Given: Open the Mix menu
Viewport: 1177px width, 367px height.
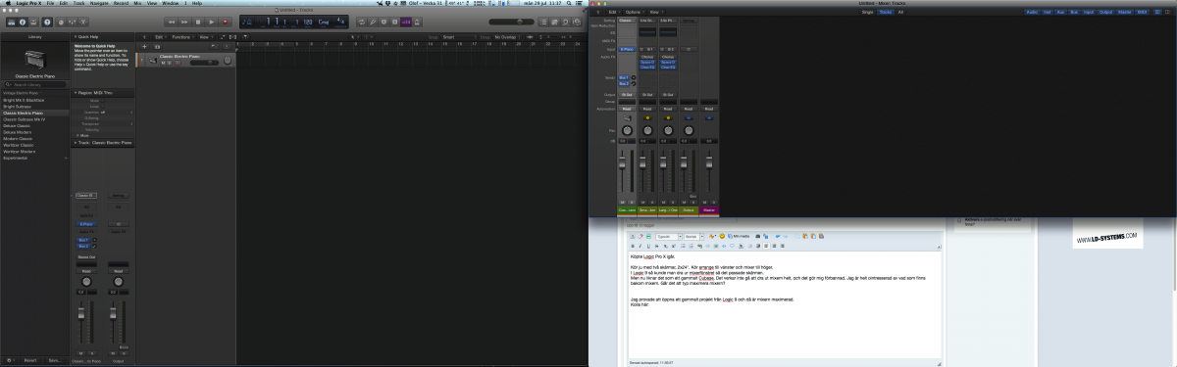Looking at the screenshot, I should pos(137,3).
